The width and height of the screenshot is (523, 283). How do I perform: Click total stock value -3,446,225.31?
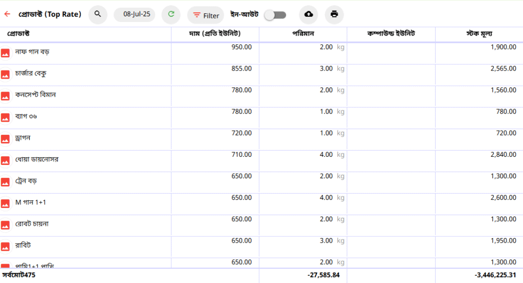tap(495, 275)
